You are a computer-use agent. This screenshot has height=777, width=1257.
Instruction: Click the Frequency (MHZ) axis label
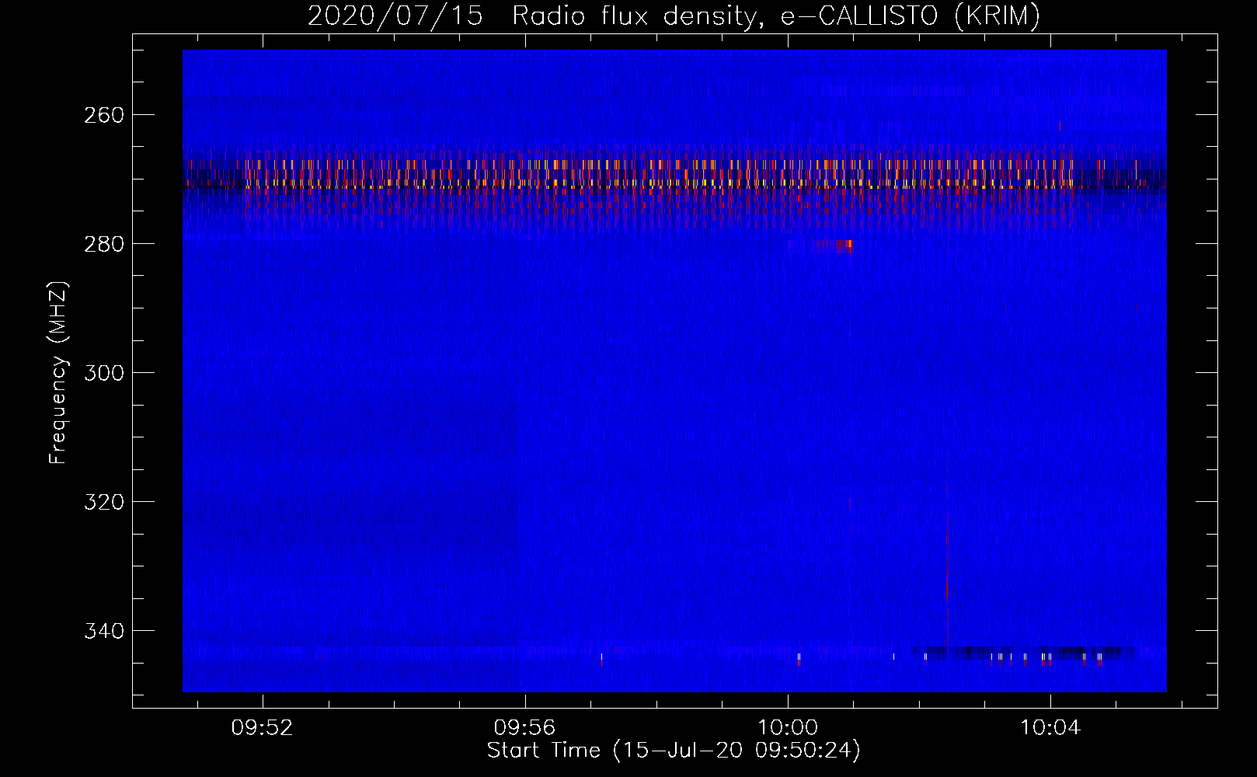pyautogui.click(x=58, y=373)
